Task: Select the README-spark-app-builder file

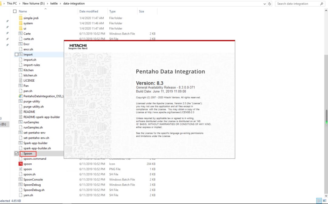Action: [42, 117]
